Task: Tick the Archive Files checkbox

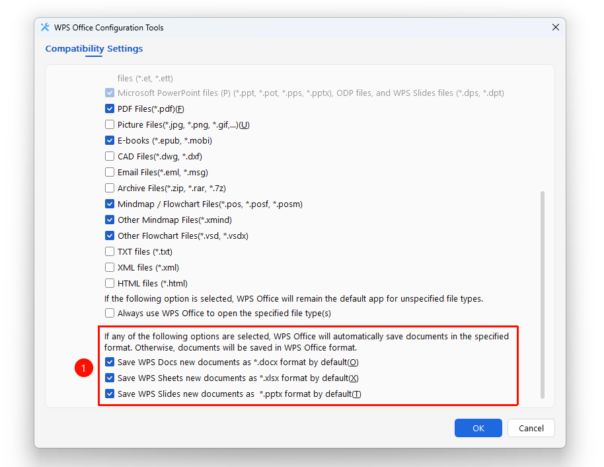Action: [x=110, y=188]
